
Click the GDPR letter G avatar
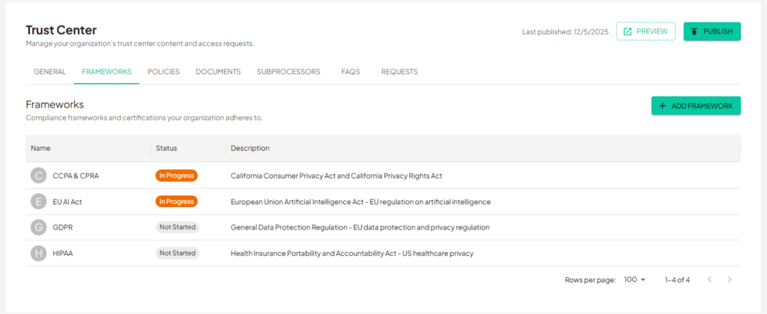(x=38, y=227)
